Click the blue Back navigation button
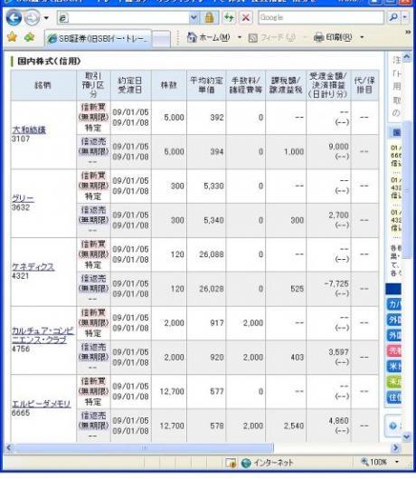 click(x=14, y=17)
